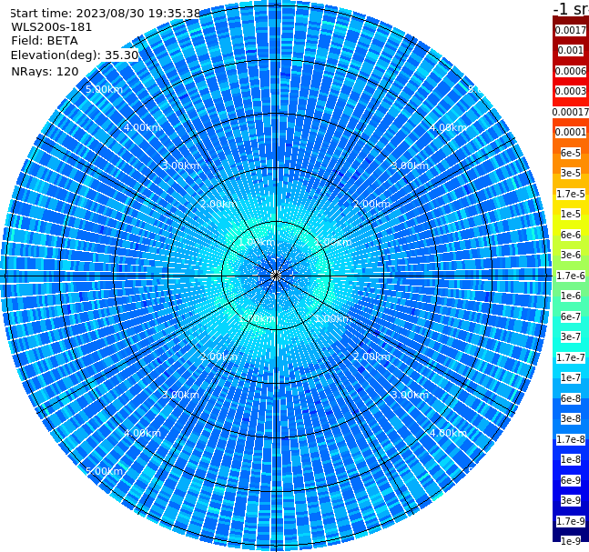Click the lower-left 3.00km range label
The image size is (589, 552).
pyautogui.click(x=180, y=395)
